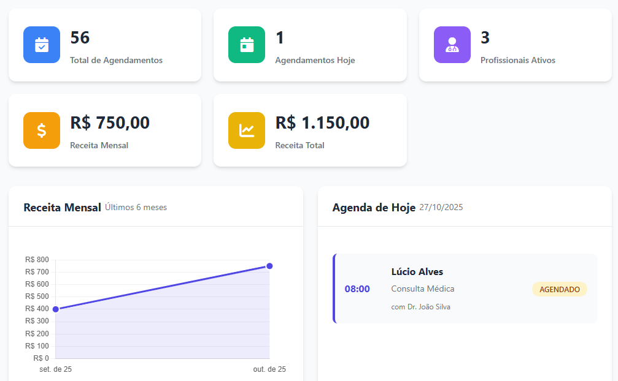Click the R$ 1.150,00 Receita Total value

click(322, 123)
